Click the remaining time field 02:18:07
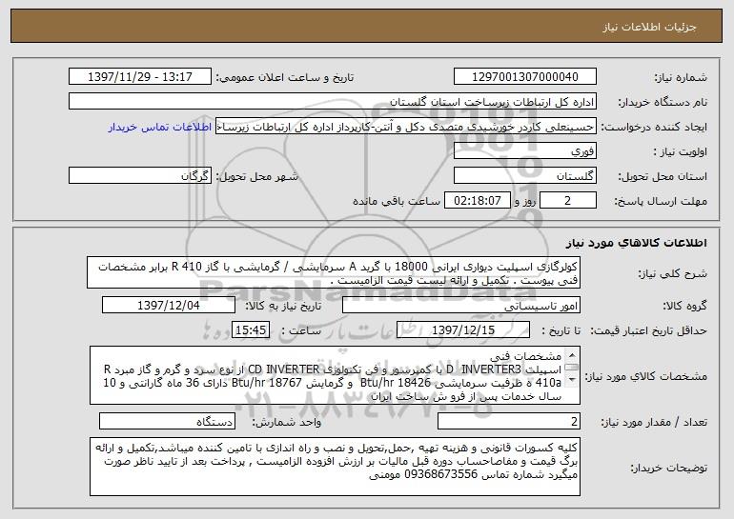This screenshot has width=734, height=519. [x=477, y=201]
